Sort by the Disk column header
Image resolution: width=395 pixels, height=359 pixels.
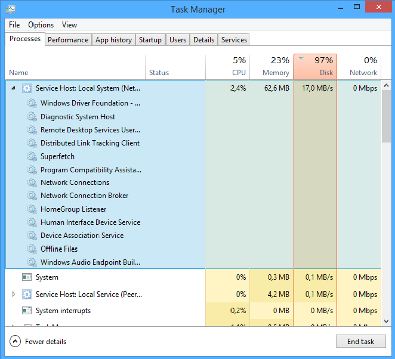click(x=315, y=67)
